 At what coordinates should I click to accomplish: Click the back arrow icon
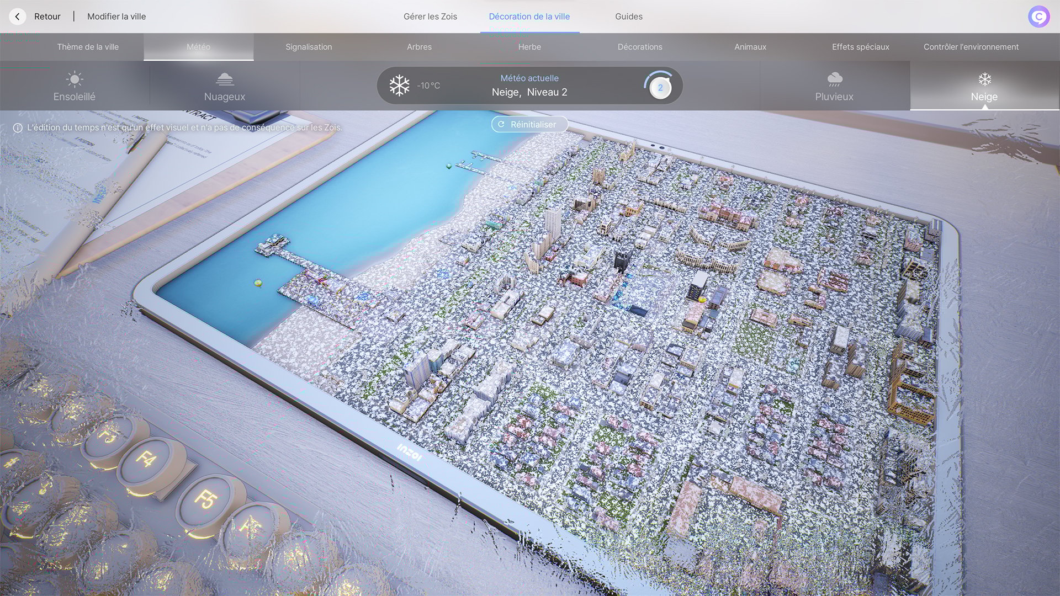coord(18,17)
